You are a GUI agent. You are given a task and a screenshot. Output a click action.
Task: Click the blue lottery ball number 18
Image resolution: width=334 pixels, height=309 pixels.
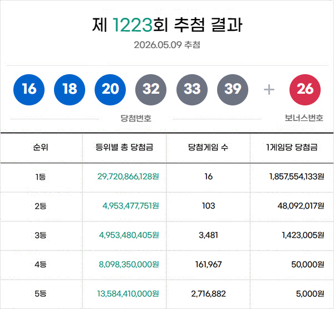(70, 90)
